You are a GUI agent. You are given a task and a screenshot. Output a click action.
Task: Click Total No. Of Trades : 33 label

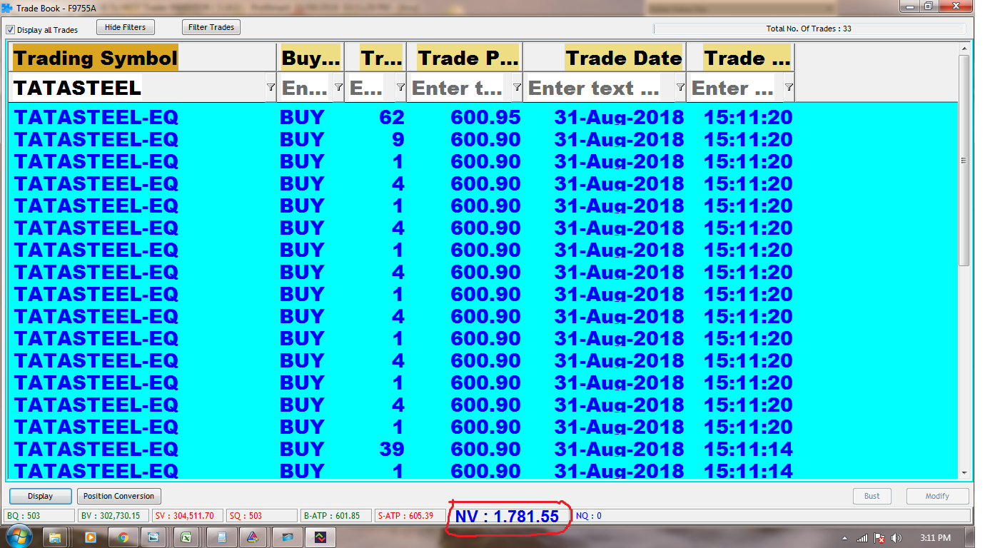[809, 29]
